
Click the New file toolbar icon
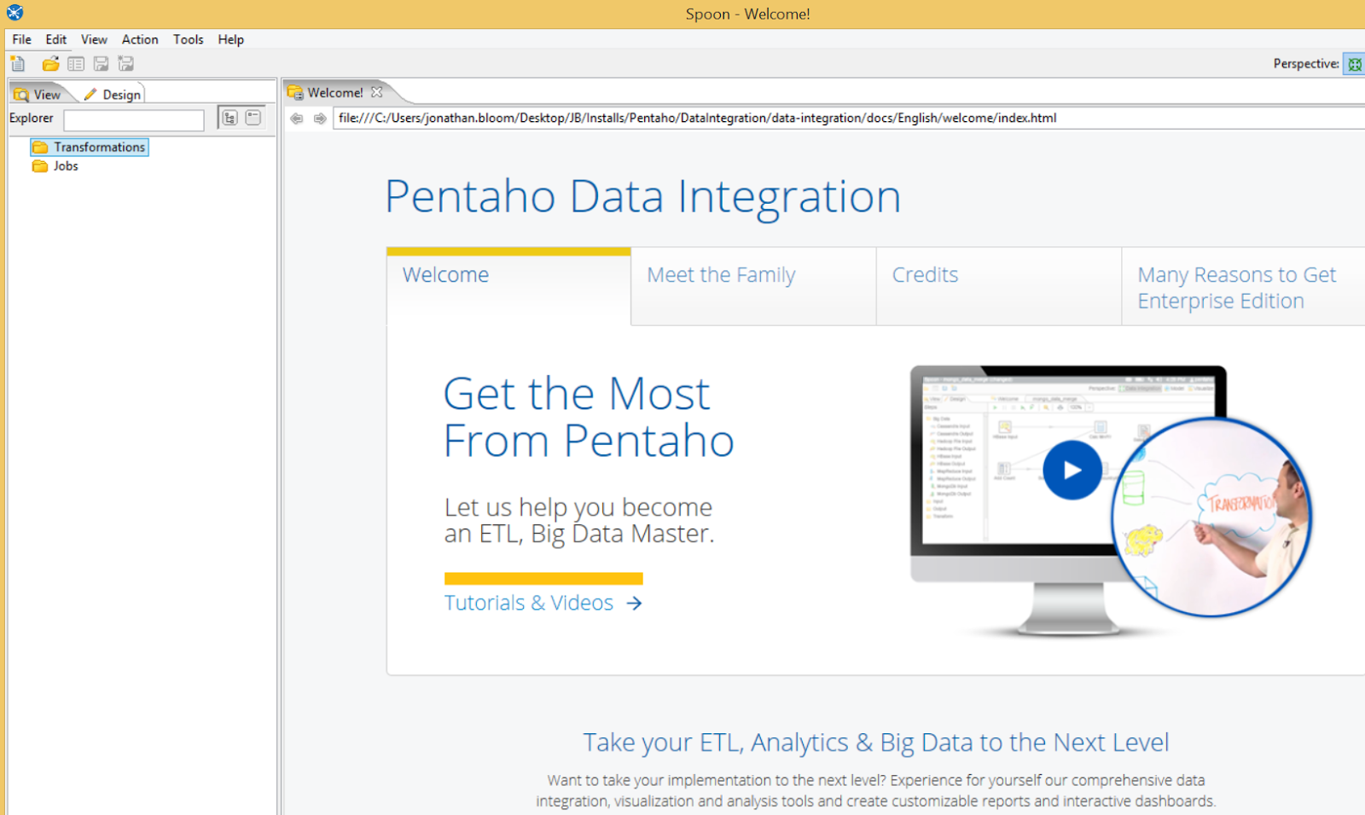[x=18, y=64]
